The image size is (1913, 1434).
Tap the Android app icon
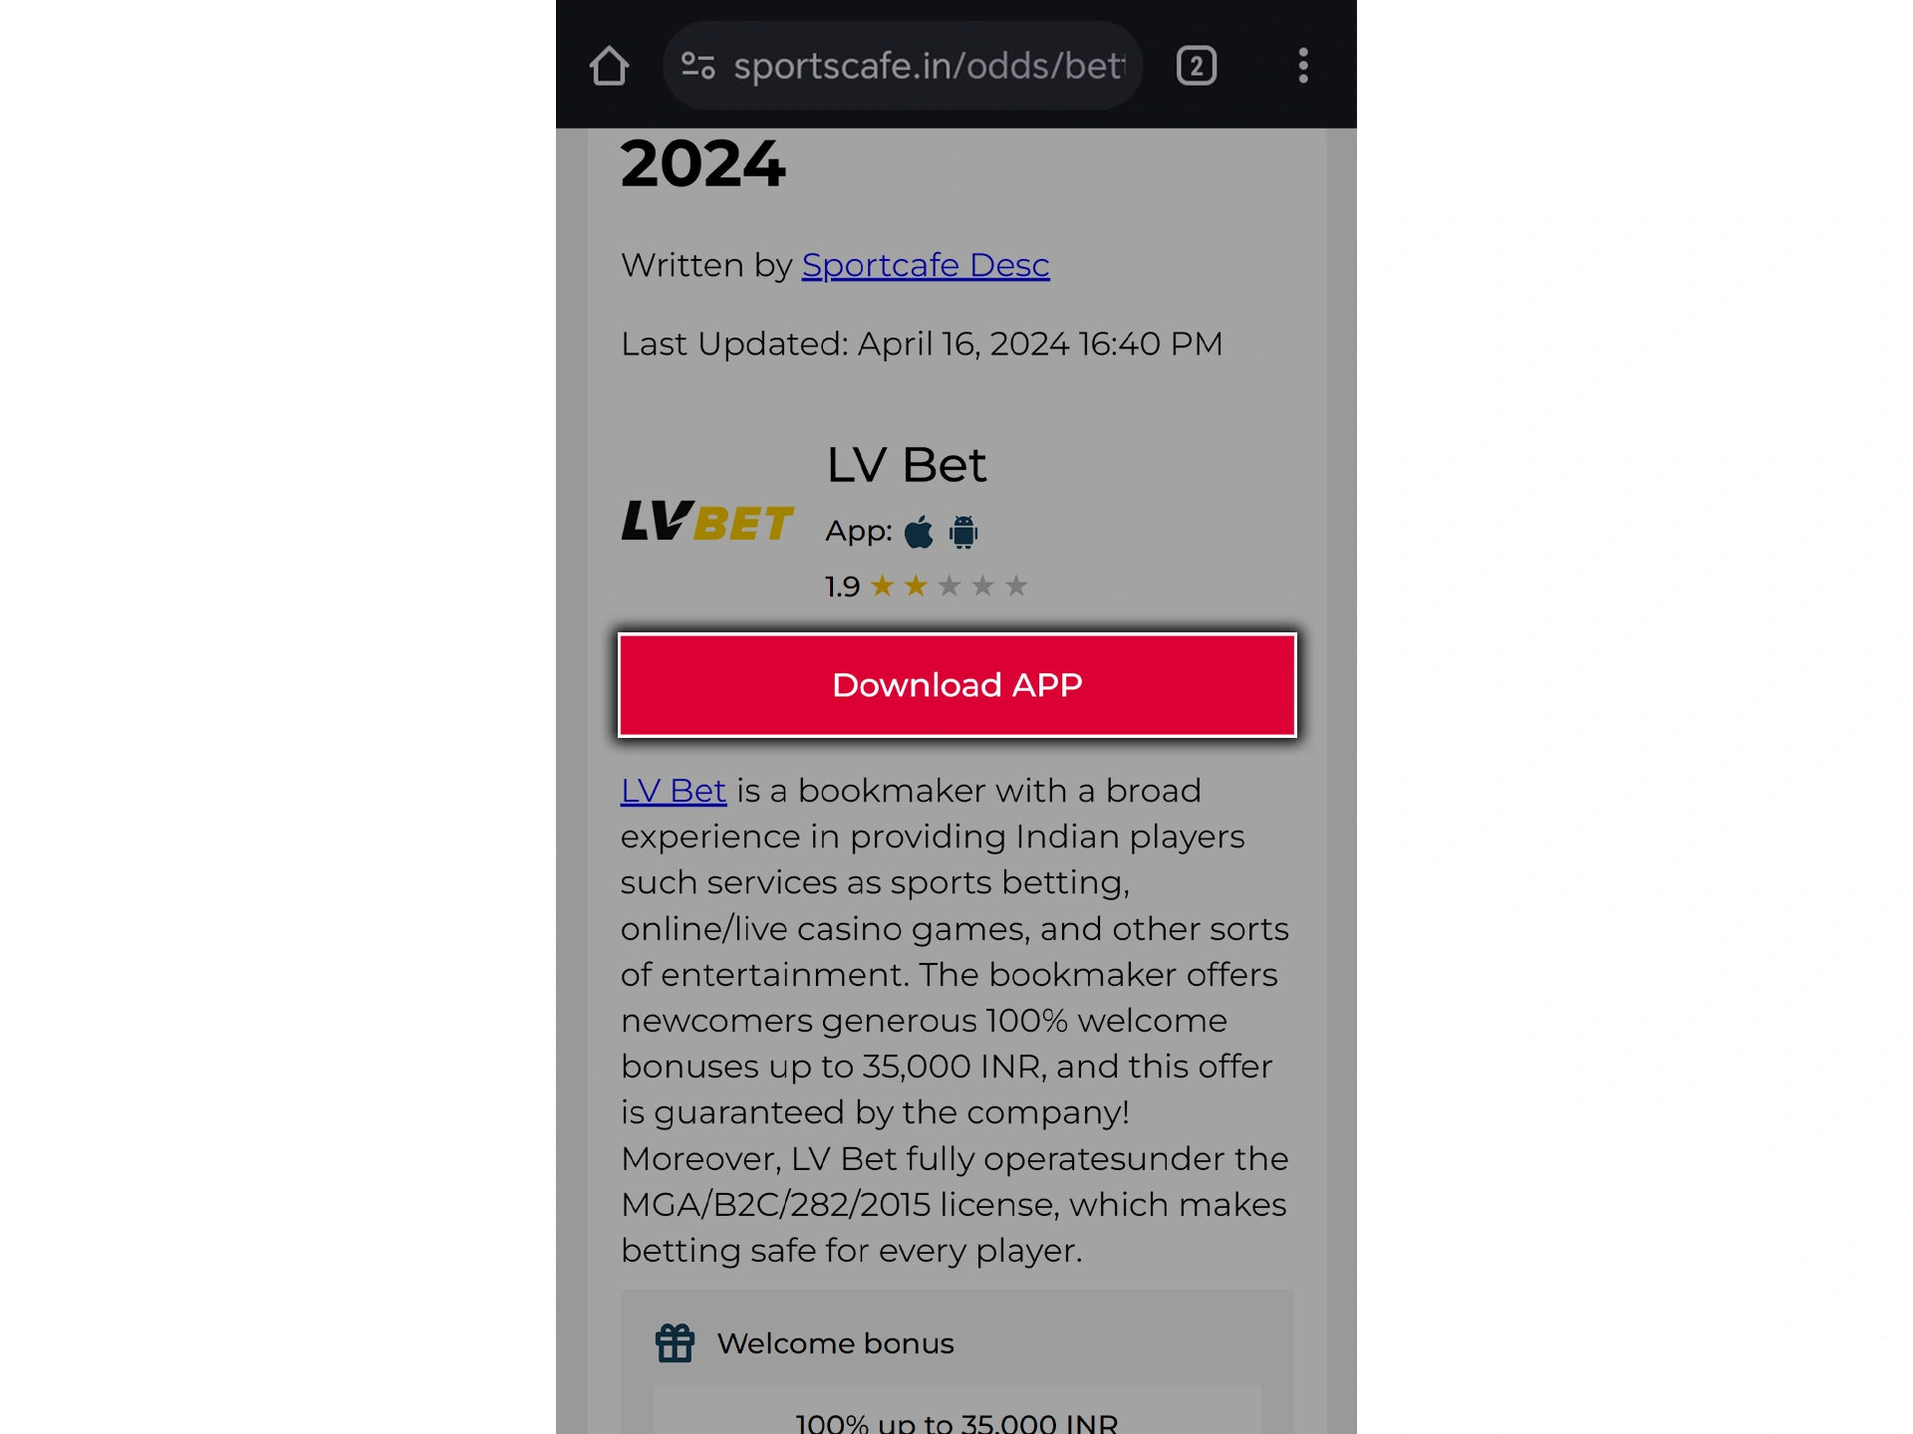964,529
